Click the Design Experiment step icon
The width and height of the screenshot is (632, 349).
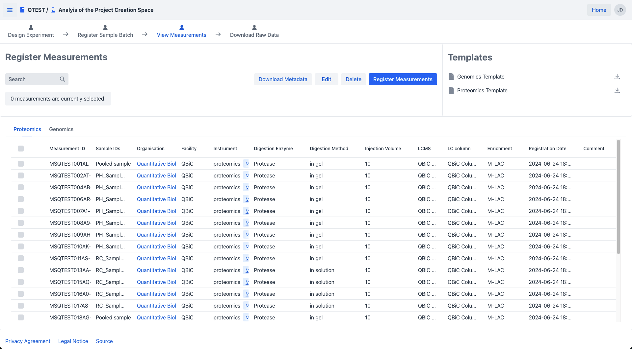(x=31, y=28)
